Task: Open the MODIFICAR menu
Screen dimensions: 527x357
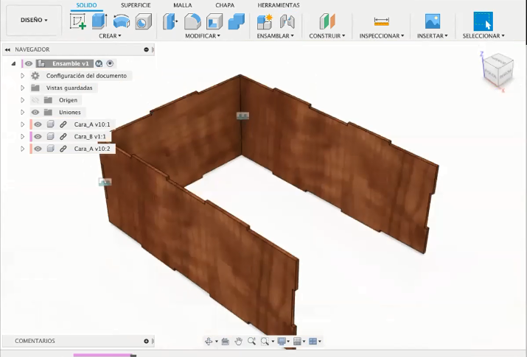Action: (203, 36)
